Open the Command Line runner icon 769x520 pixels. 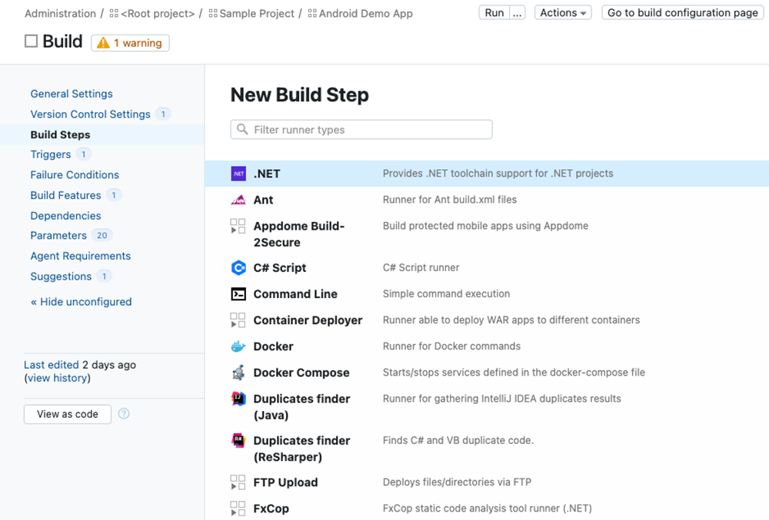point(238,294)
